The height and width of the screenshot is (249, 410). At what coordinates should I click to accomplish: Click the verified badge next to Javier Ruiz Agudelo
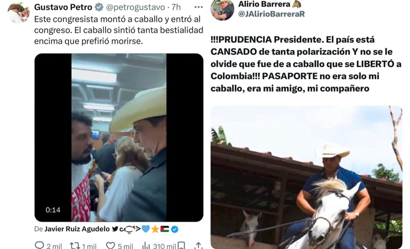(x=175, y=229)
